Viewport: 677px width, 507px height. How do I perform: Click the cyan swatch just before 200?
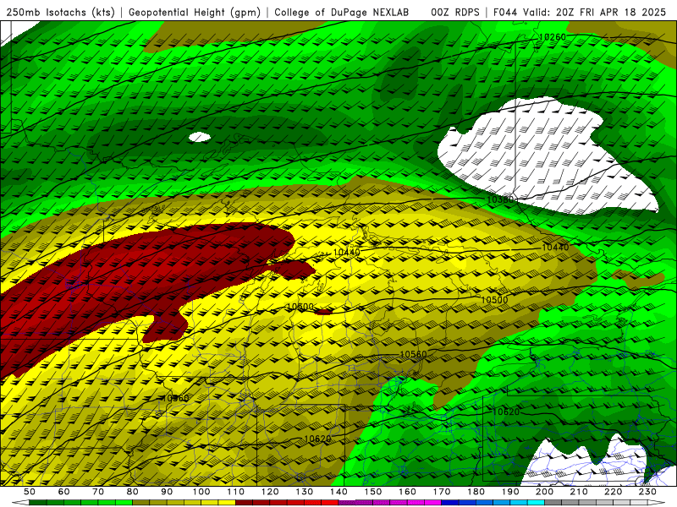coord(537,503)
